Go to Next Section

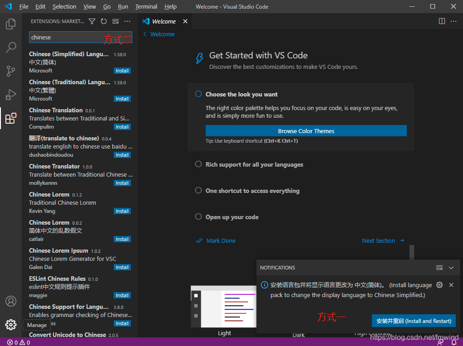(x=383, y=240)
